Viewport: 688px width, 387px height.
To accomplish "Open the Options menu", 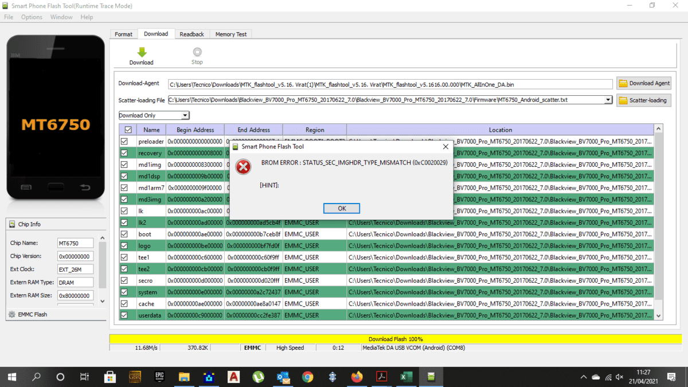I will tap(32, 17).
